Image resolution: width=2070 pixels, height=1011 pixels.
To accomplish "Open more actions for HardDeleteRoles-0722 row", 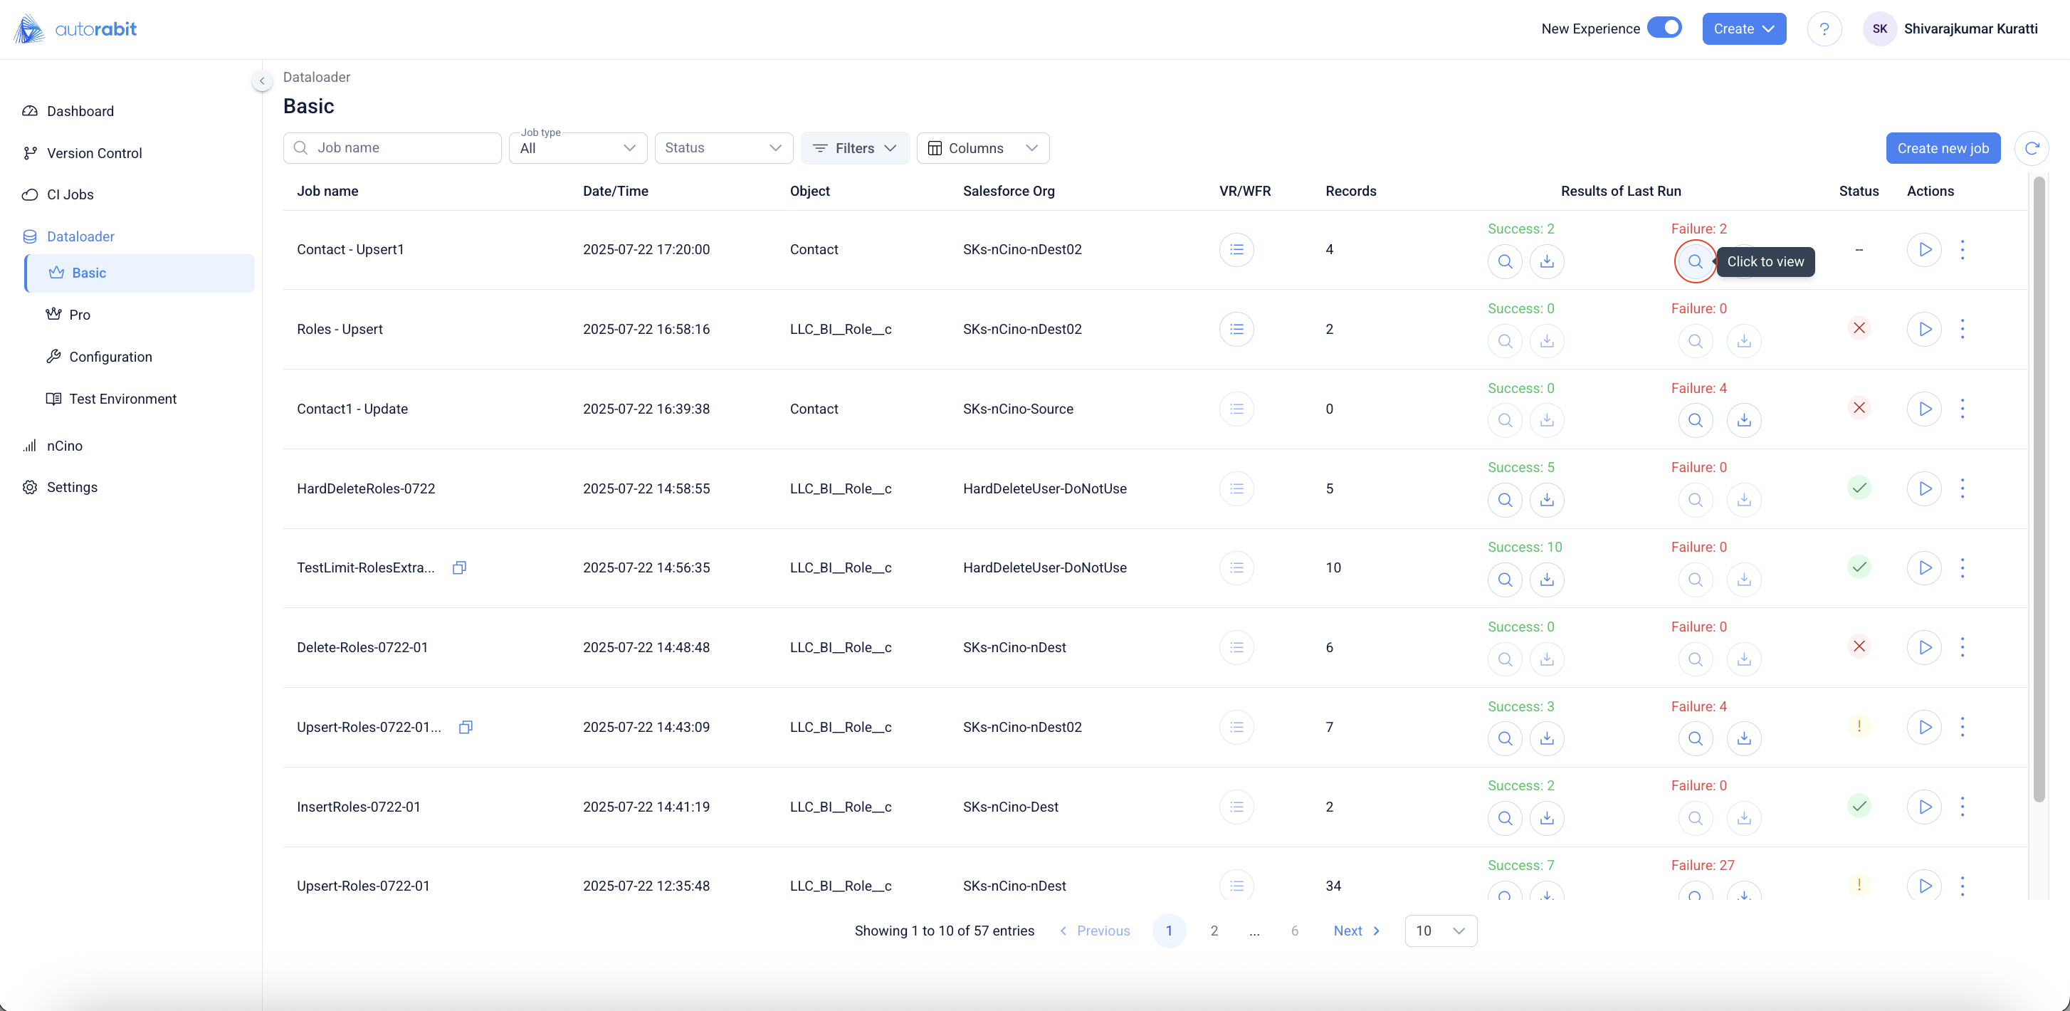I will 1962,488.
